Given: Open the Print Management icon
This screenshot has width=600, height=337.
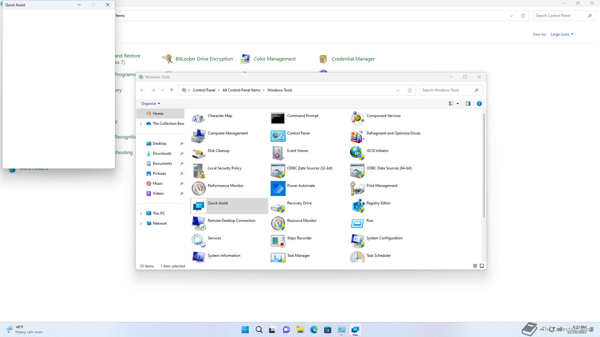Looking at the screenshot, I should 357,188.
